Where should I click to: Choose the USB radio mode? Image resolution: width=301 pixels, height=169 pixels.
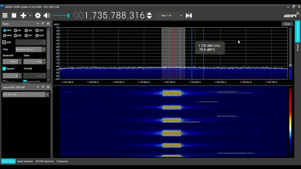click(39, 30)
